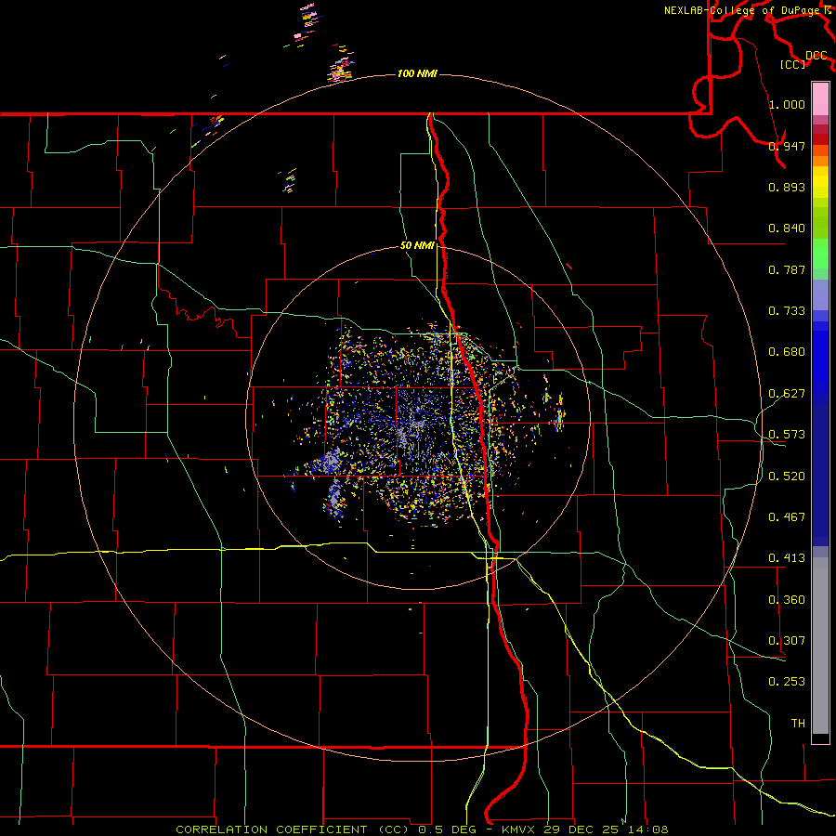
Task: Select the 0.467 legend value
Action: (x=787, y=517)
